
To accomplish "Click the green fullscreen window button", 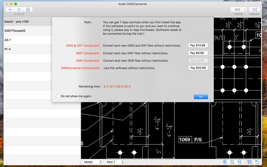I will point(16,4).
